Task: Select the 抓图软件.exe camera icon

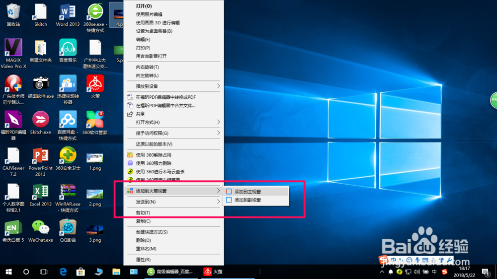Action: pyautogui.click(x=41, y=87)
